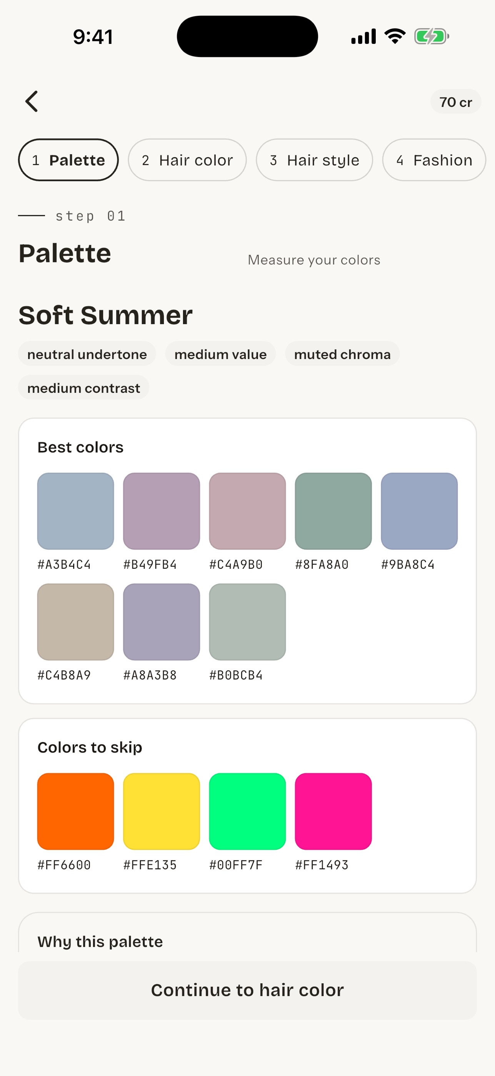495x1076 pixels.
Task: Tap the medium contrast chip
Action: click(x=83, y=388)
